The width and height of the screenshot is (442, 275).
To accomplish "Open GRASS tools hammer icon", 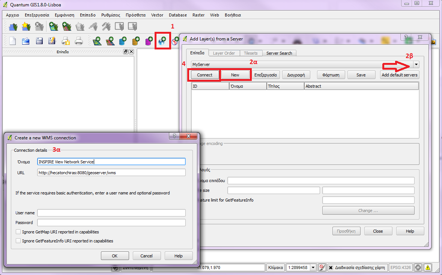I will [106, 27].
